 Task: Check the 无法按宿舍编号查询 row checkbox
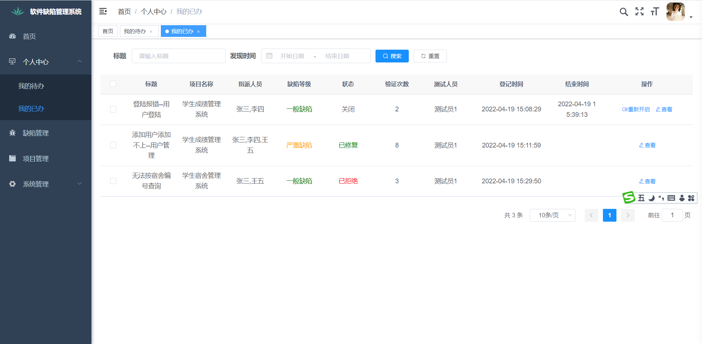(x=113, y=181)
